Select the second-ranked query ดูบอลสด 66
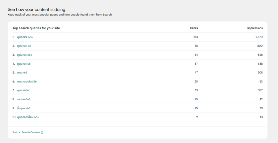Image resolution: width=278 pixels, height=143 pixels. point(24,46)
